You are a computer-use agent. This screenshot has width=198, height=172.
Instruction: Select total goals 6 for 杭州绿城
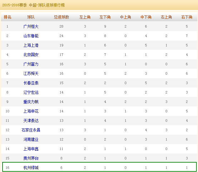61,168
